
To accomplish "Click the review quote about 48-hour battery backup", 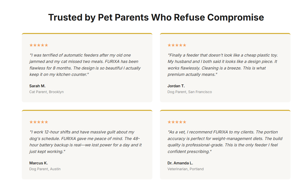I will [x=85, y=142].
